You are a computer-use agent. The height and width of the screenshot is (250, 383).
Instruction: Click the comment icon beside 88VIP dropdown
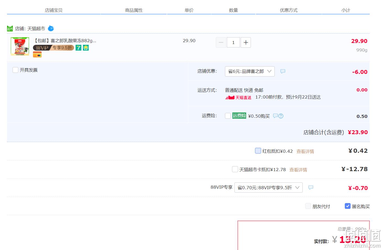click(311, 187)
